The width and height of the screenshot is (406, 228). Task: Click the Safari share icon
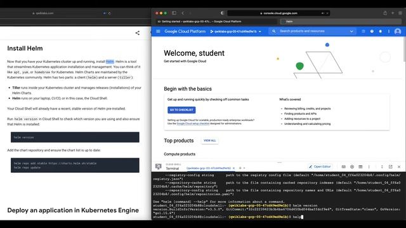pos(385,13)
